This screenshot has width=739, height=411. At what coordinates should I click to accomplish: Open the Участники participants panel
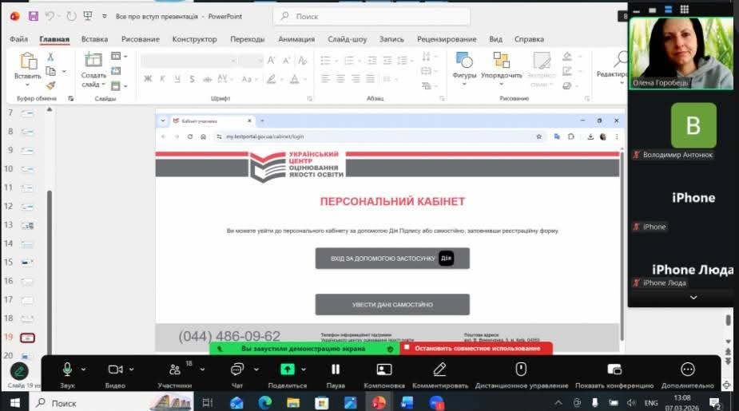point(175,370)
